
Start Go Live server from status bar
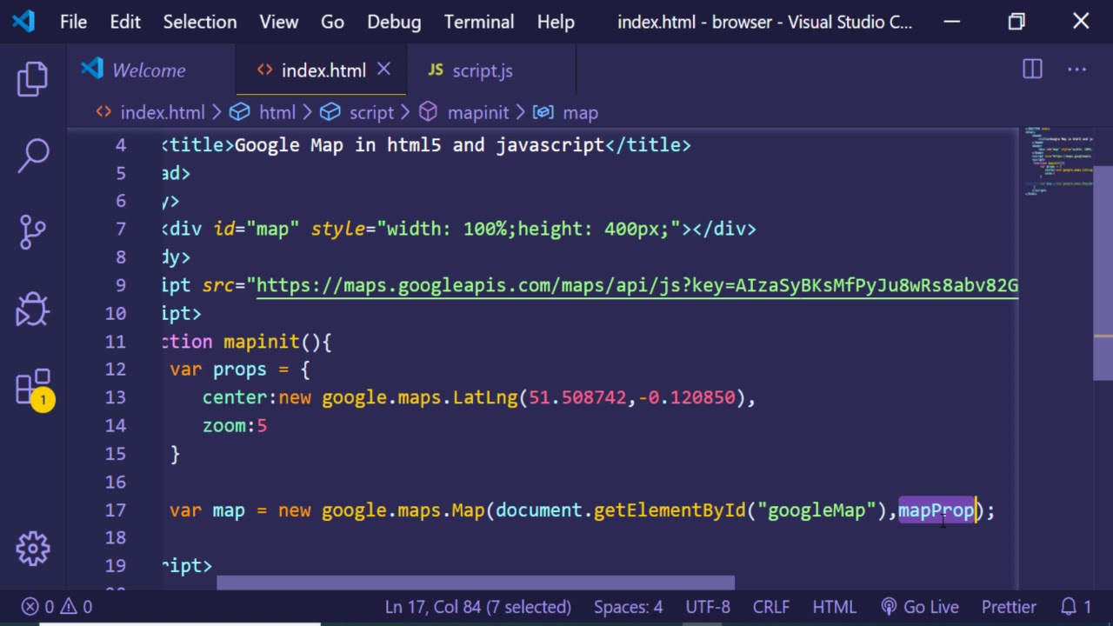(x=920, y=607)
